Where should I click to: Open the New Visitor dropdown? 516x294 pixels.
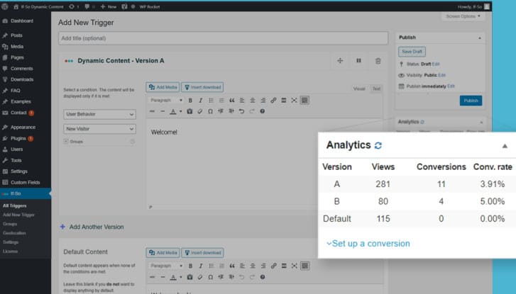click(99, 129)
